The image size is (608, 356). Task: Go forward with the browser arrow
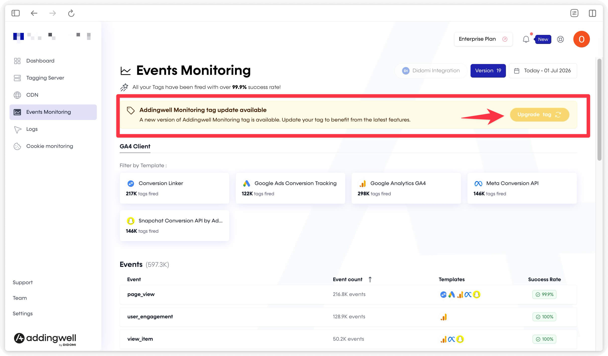point(52,13)
